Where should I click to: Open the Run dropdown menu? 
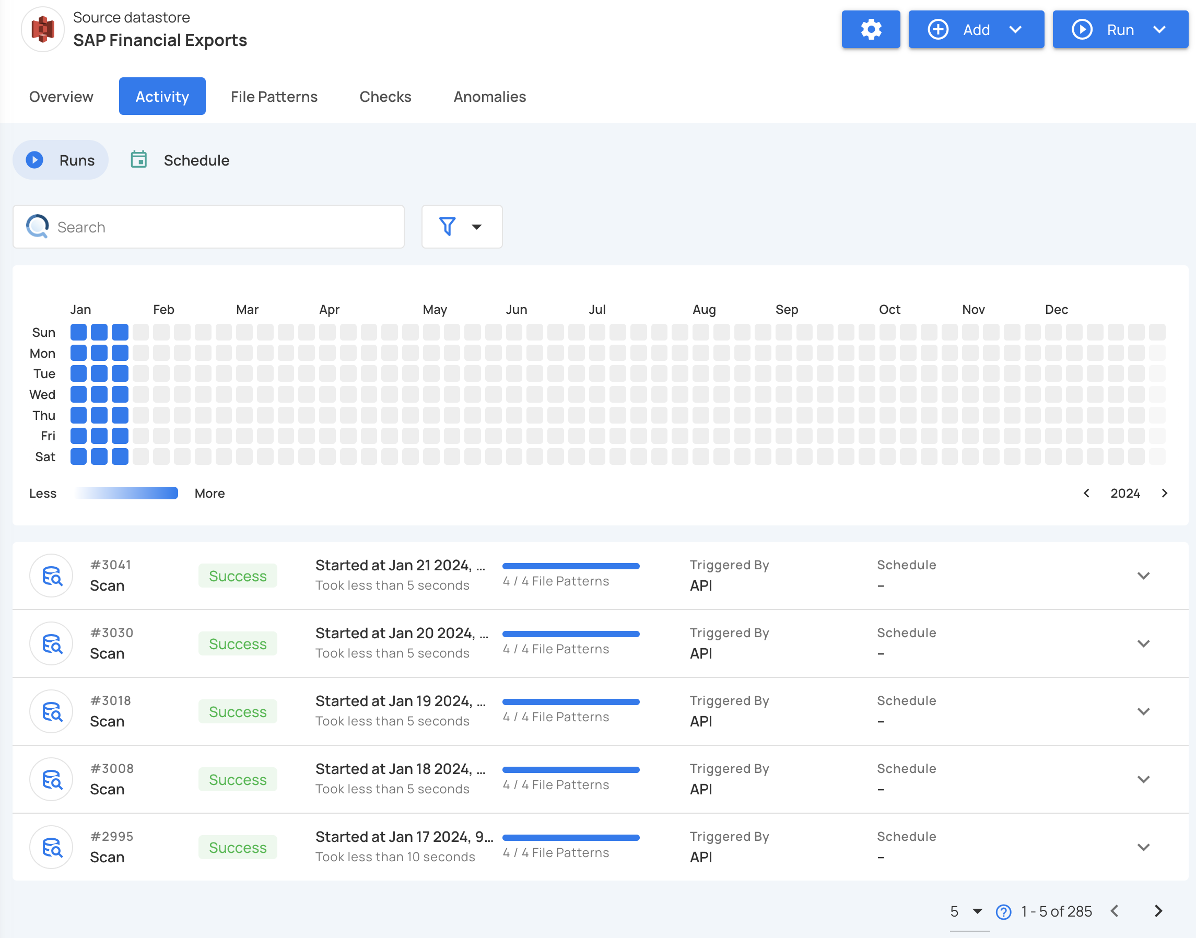tap(1120, 30)
